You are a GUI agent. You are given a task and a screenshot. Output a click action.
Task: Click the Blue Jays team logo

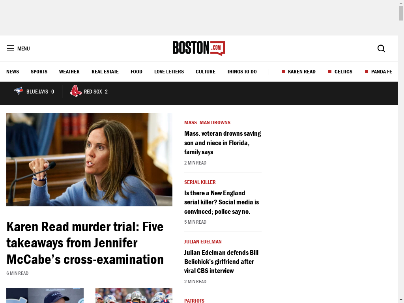point(18,91)
